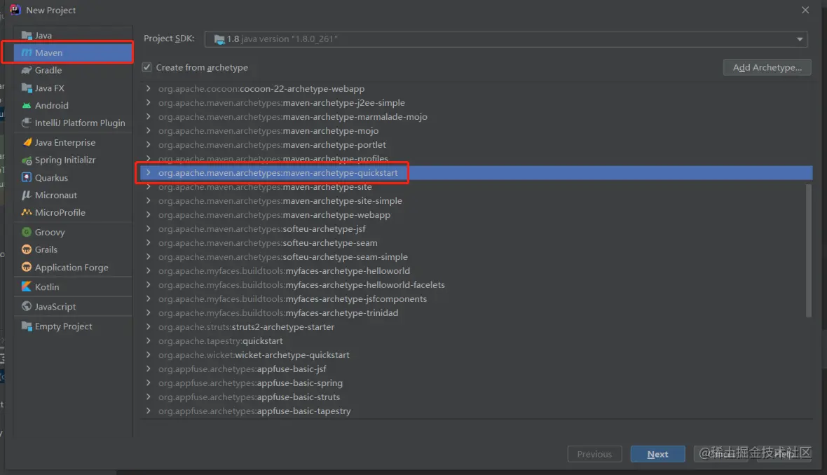Click Add Archetype button
This screenshot has height=475, width=827.
click(x=767, y=67)
